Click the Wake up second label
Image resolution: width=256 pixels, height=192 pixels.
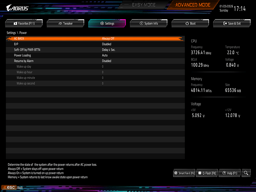26,84
